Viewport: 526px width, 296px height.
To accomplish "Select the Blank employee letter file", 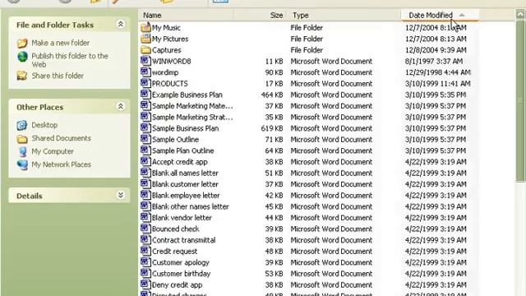I will point(186,196).
